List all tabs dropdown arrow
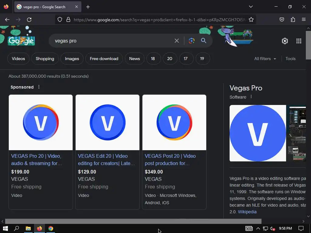Image resolution: width=311 pixels, height=233 pixels. pyautogui.click(x=251, y=7)
